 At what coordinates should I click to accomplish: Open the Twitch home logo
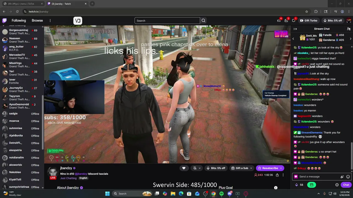(x=4, y=21)
